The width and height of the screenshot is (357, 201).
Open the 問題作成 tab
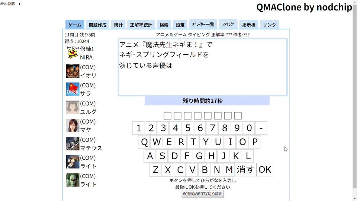(98, 25)
